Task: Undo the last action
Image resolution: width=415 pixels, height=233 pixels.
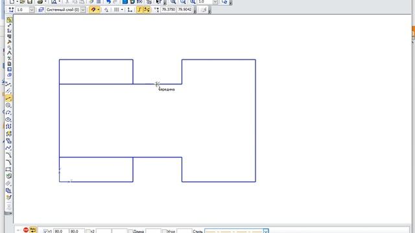Action: point(108,2)
